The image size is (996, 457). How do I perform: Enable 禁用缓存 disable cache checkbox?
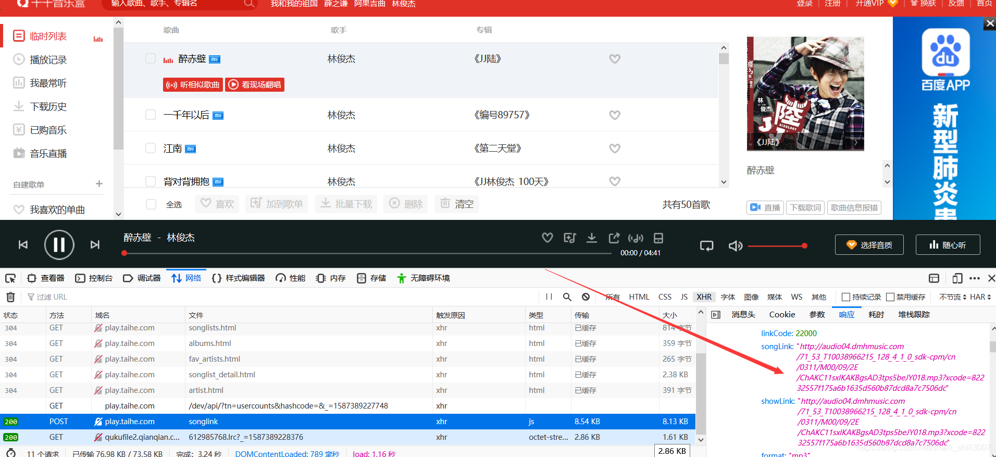pyautogui.click(x=890, y=297)
